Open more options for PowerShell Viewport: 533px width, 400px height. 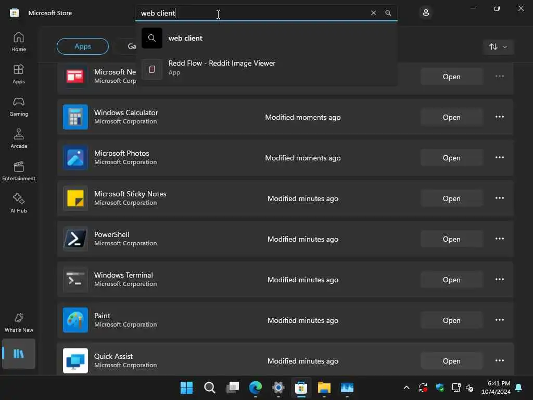(499, 239)
